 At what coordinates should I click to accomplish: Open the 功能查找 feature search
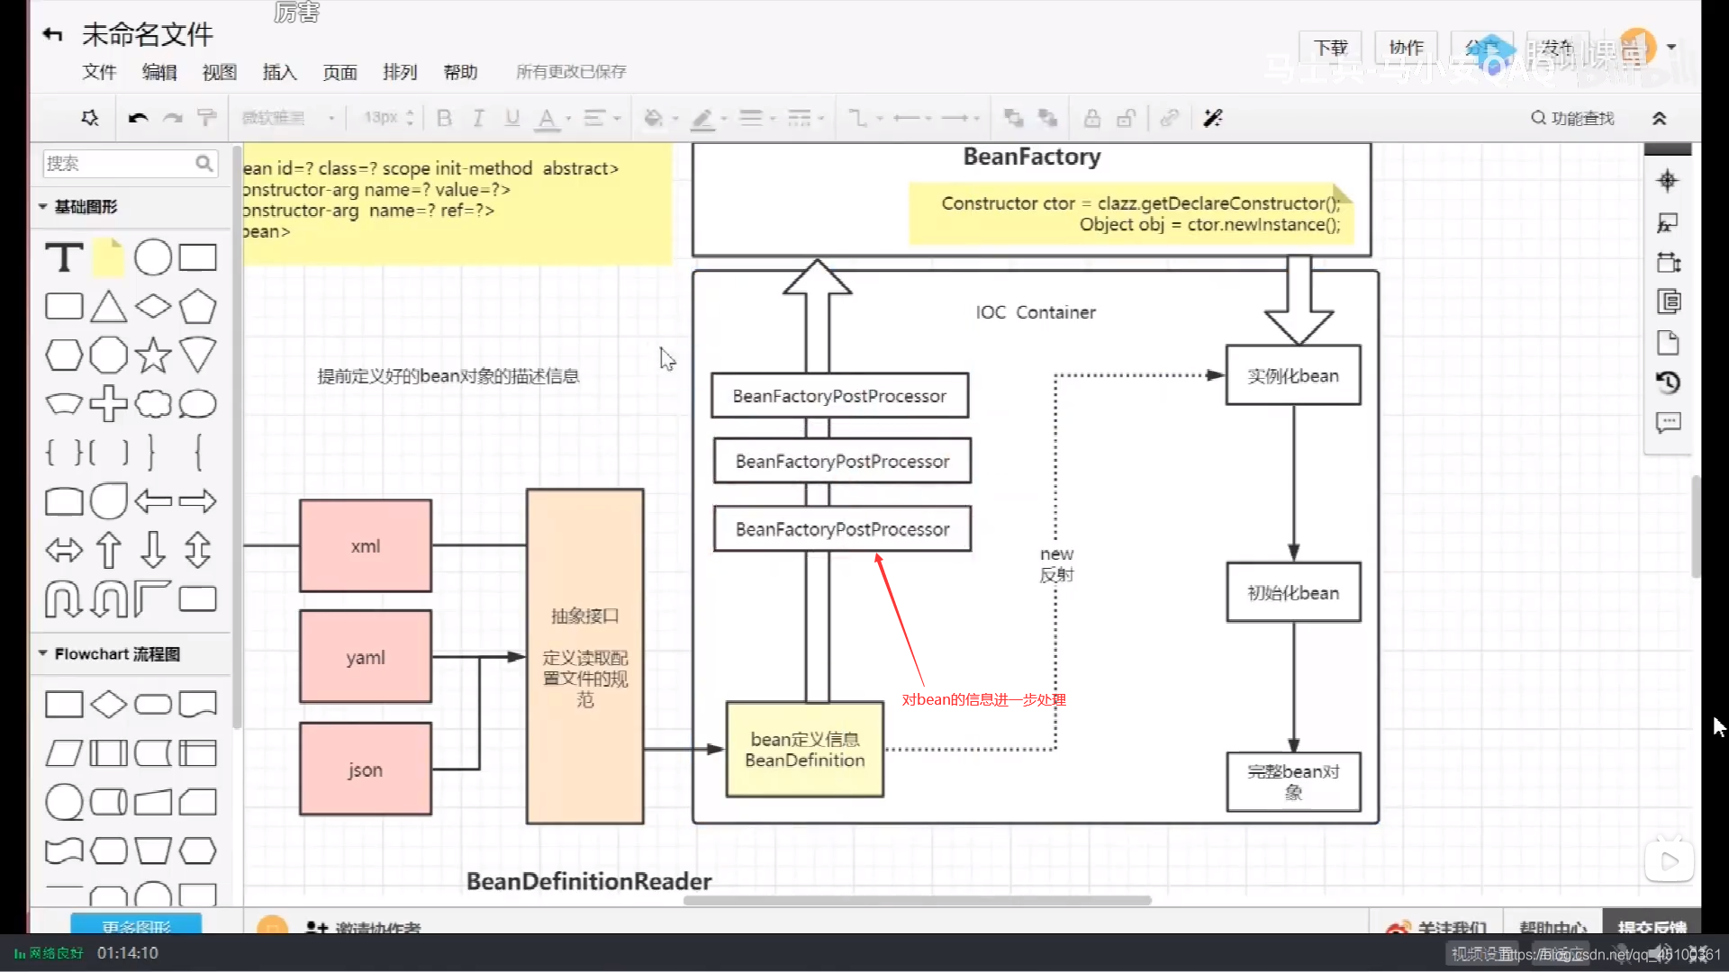[x=1572, y=118]
